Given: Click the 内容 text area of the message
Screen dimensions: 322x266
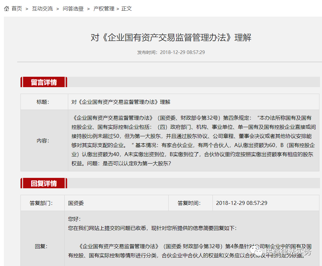Looking at the screenshot, I should [x=188, y=140].
